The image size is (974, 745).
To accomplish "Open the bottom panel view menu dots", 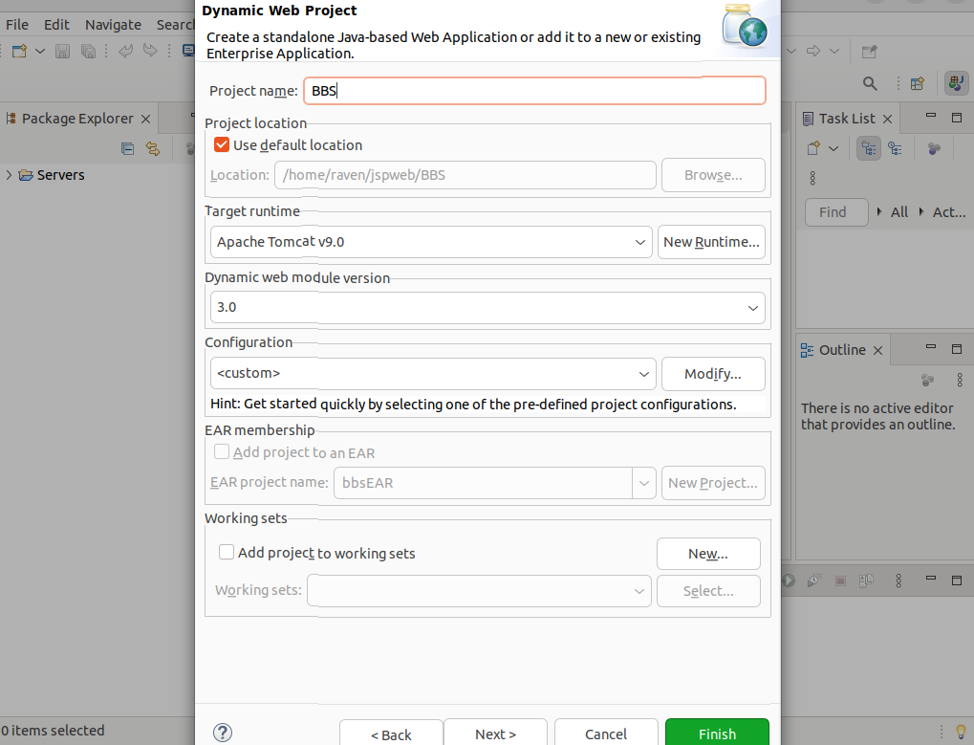I will coord(898,581).
